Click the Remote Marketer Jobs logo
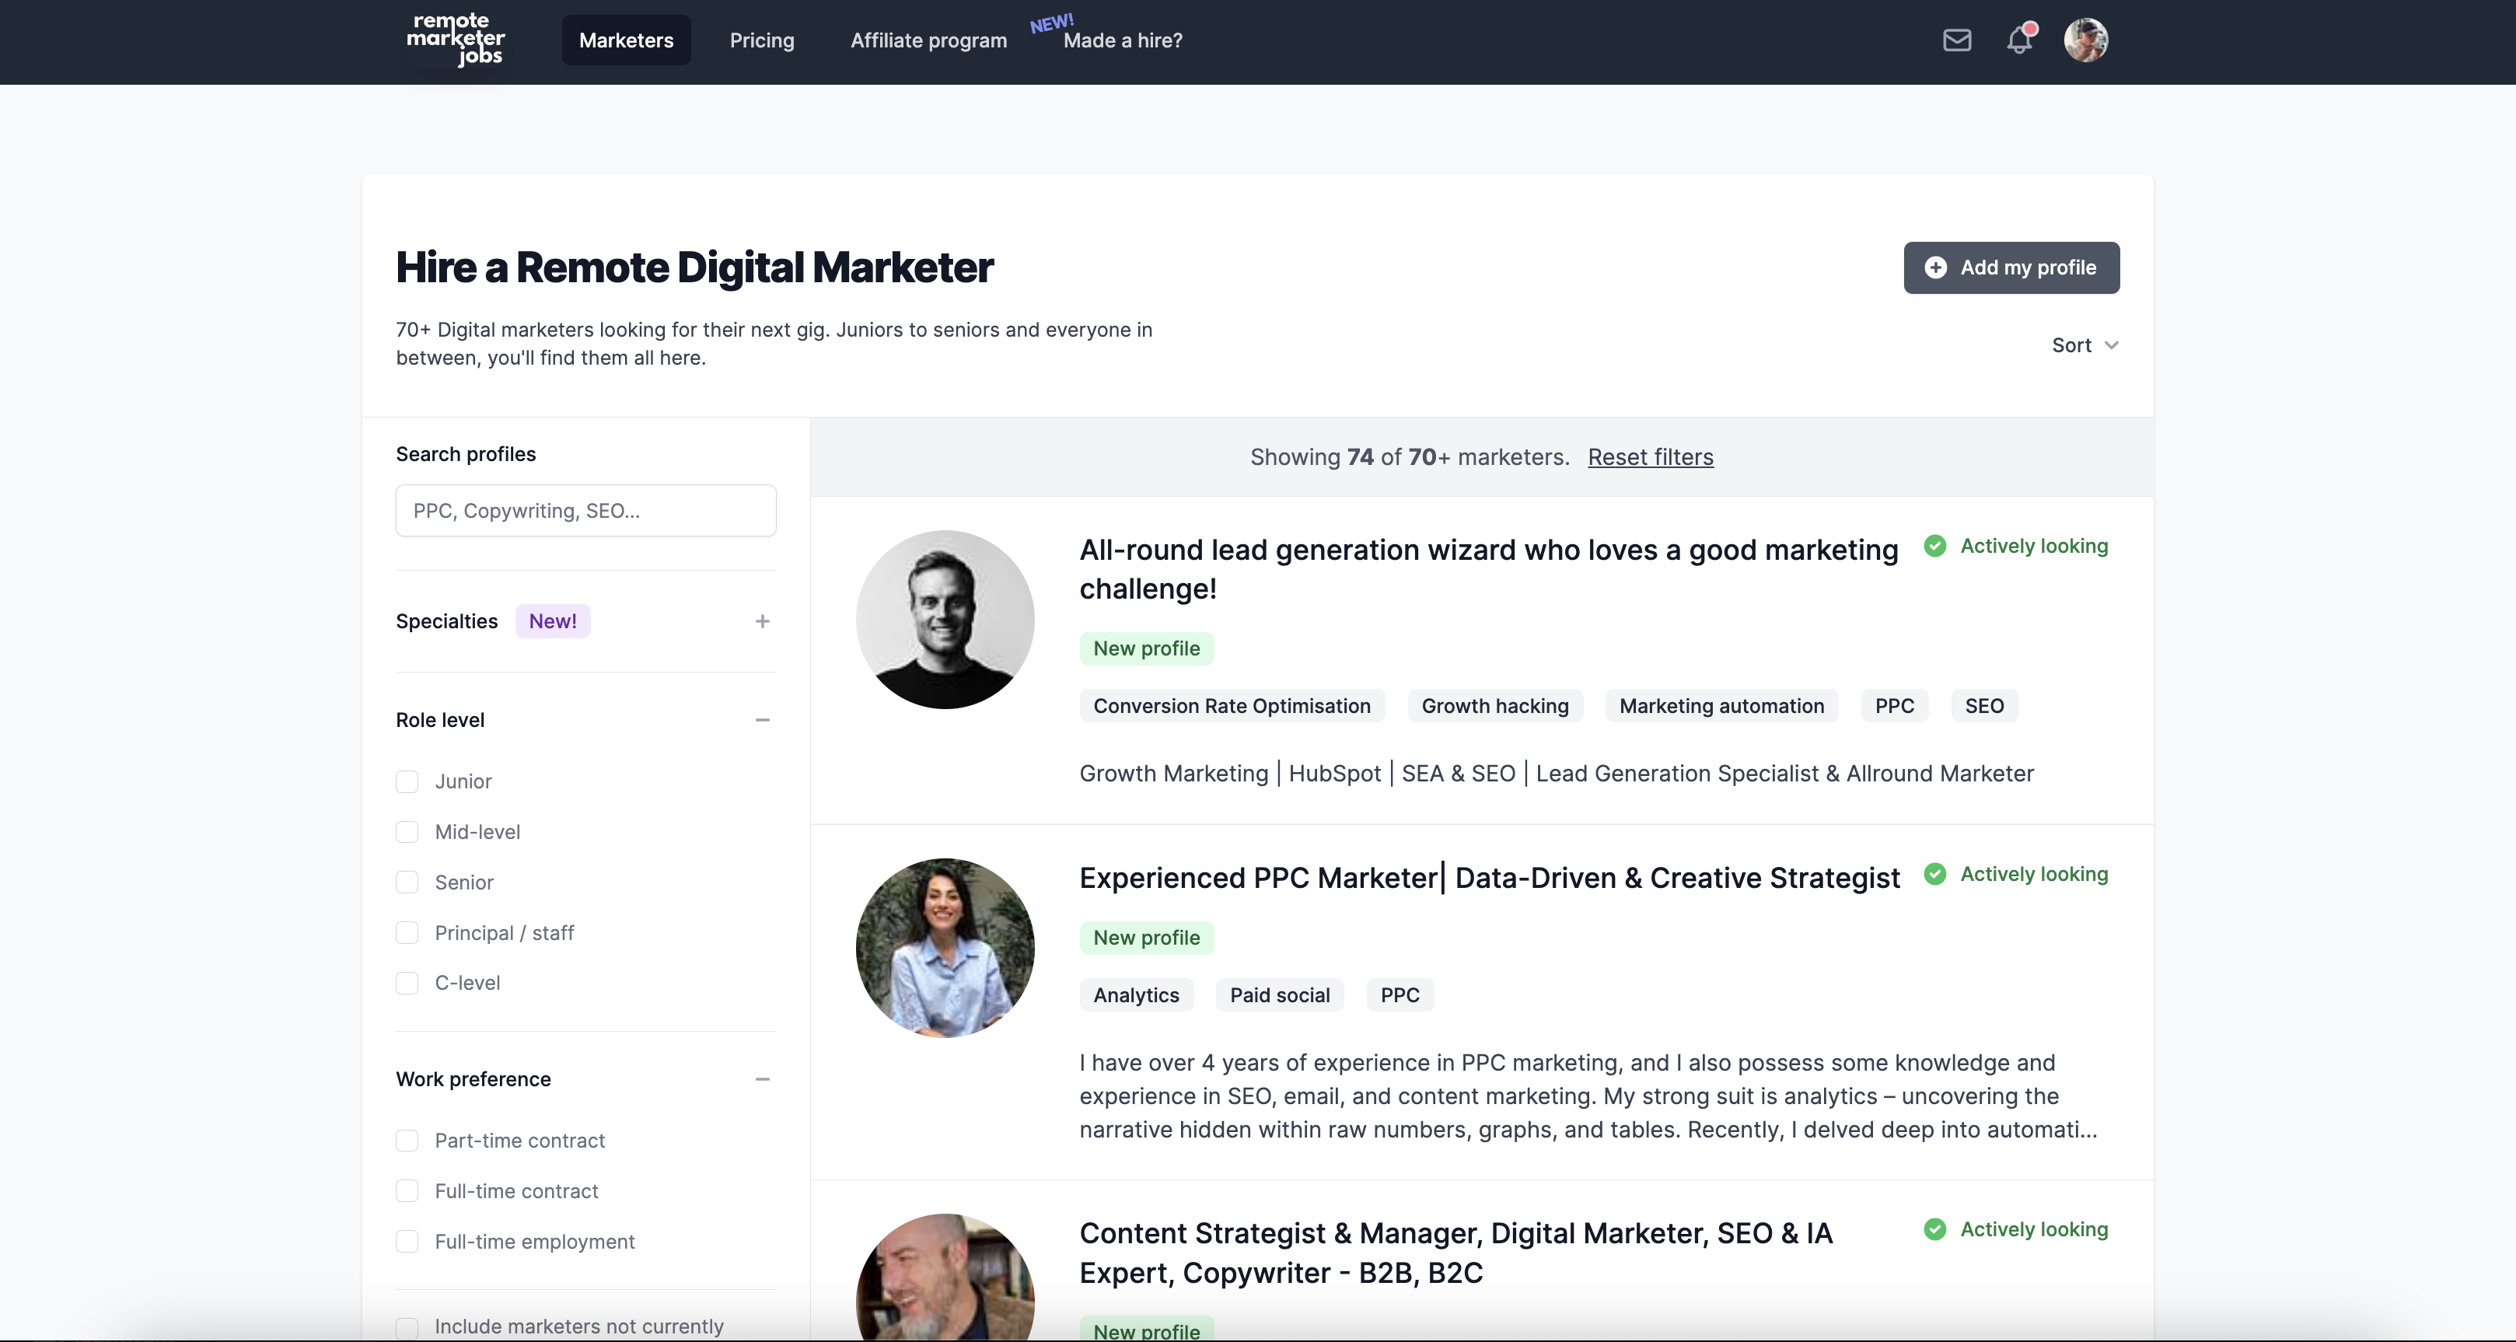Image resolution: width=2516 pixels, height=1342 pixels. pos(455,40)
